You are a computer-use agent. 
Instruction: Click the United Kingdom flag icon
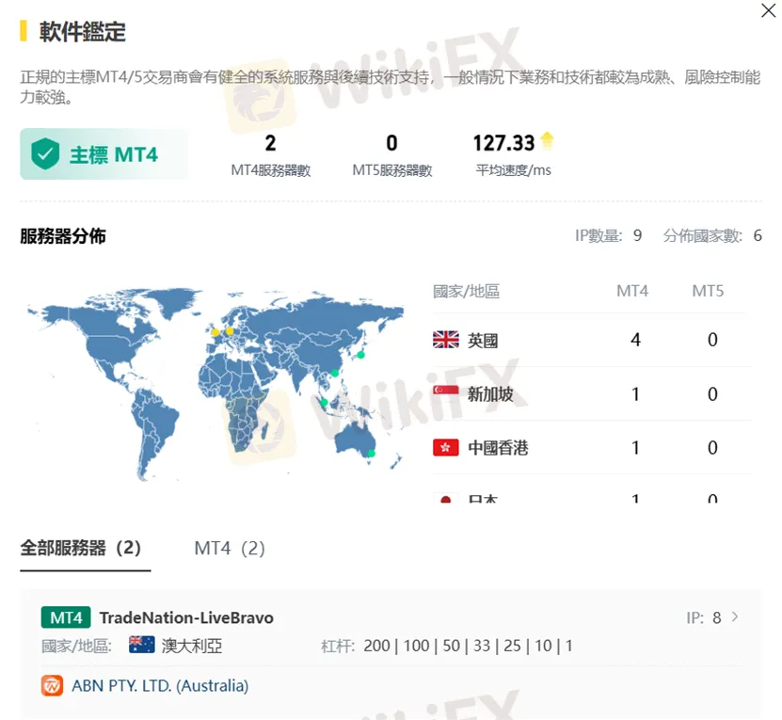click(x=445, y=340)
